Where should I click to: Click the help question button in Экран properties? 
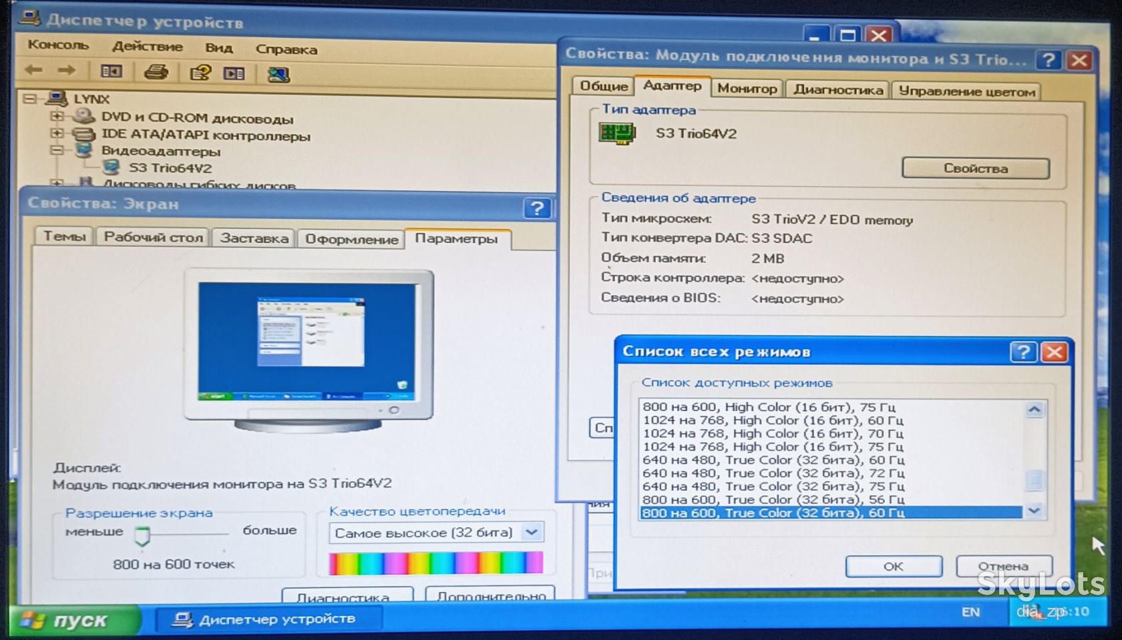point(536,208)
